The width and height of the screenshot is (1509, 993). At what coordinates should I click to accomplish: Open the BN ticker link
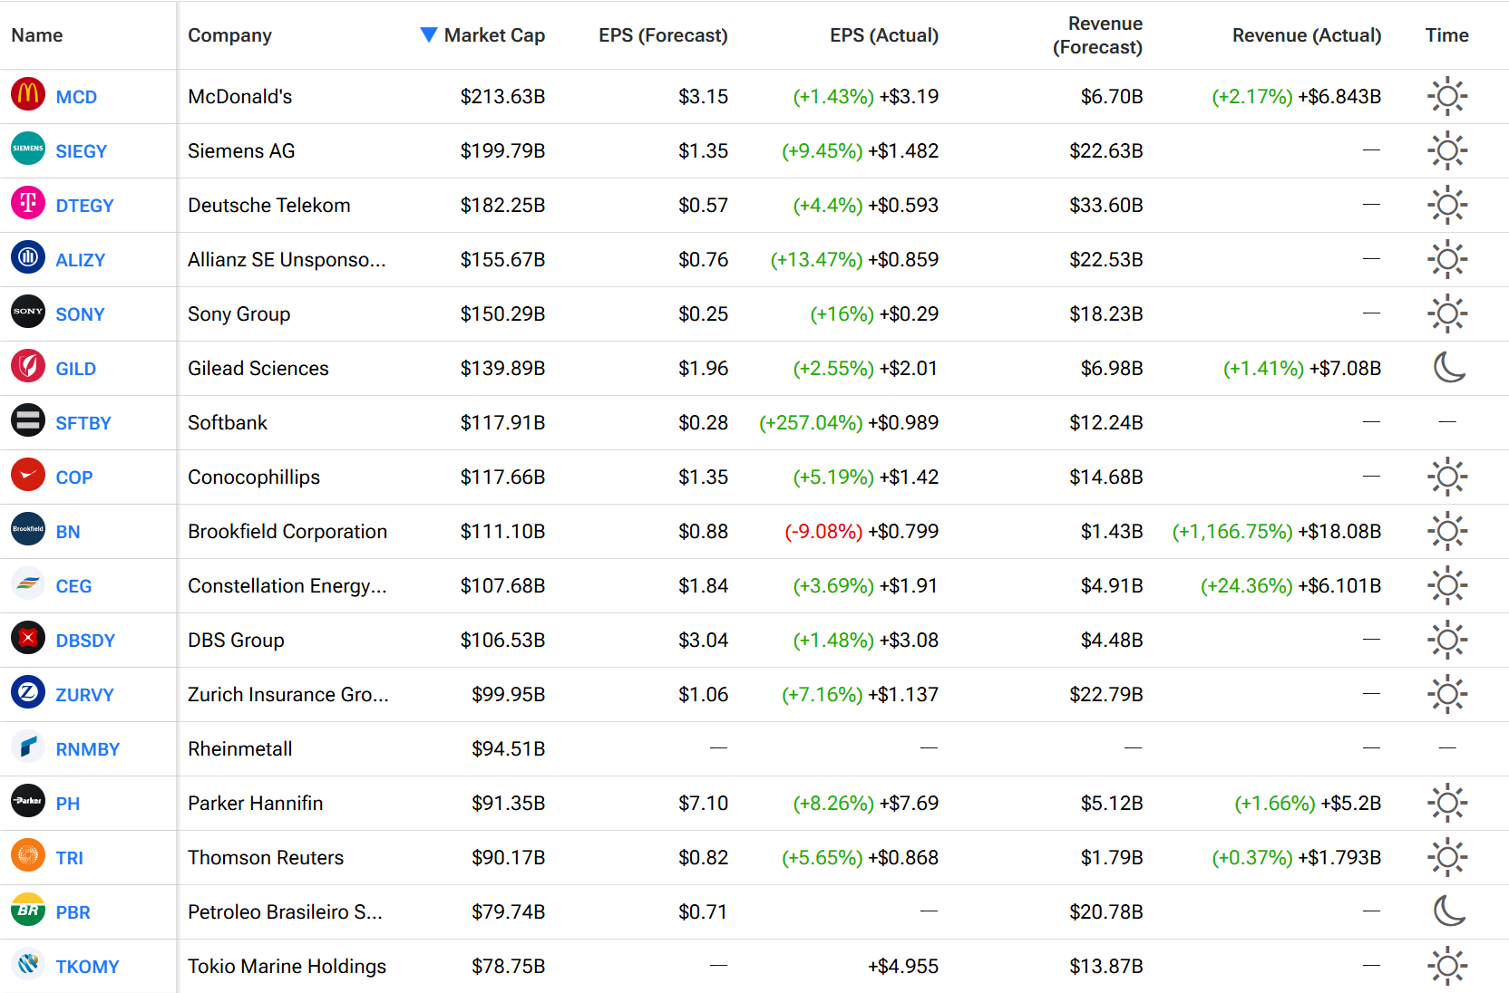pyautogui.click(x=67, y=532)
